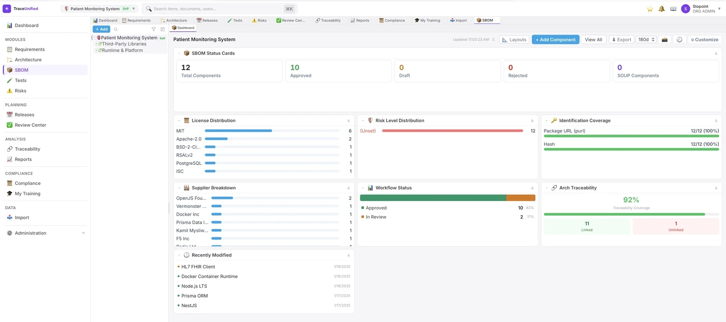Open the My Training top tab
This screenshot has height=322, width=726.
pyautogui.click(x=427, y=20)
